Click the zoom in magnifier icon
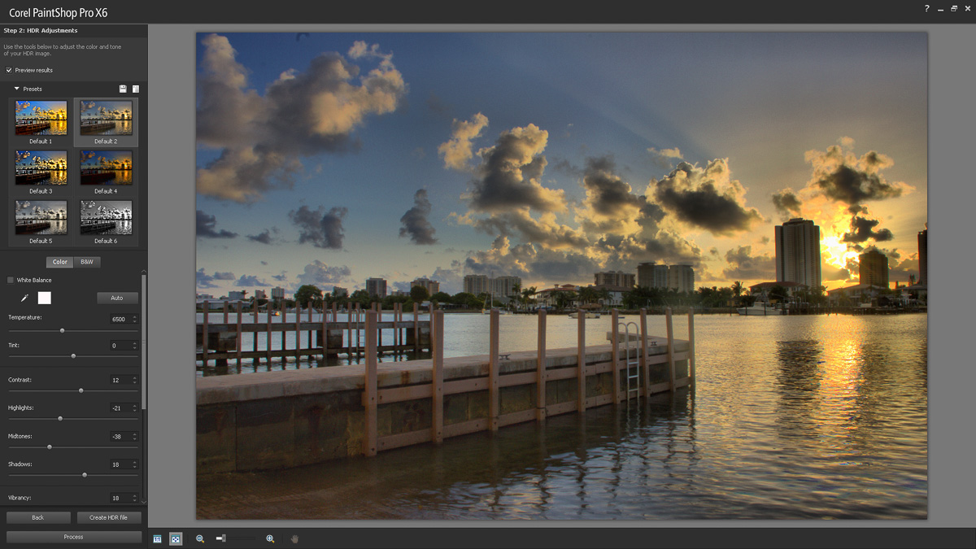Viewport: 976px width, 549px height. [270, 538]
